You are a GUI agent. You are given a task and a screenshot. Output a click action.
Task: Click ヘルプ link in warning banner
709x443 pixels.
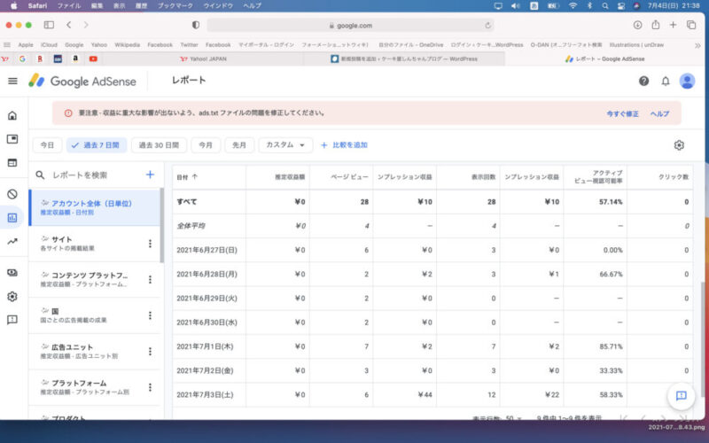659,114
